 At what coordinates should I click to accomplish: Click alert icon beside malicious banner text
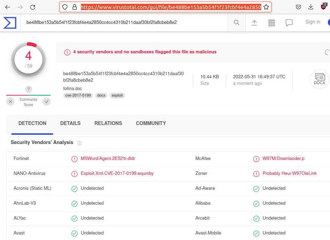tap(67, 52)
